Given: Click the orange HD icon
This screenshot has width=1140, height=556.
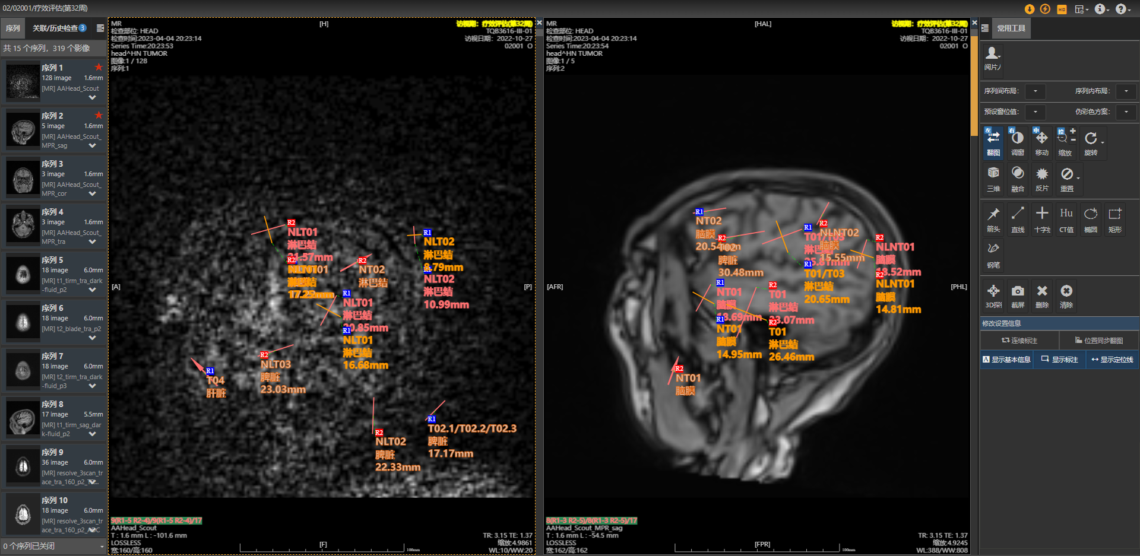Looking at the screenshot, I should pos(1062,9).
